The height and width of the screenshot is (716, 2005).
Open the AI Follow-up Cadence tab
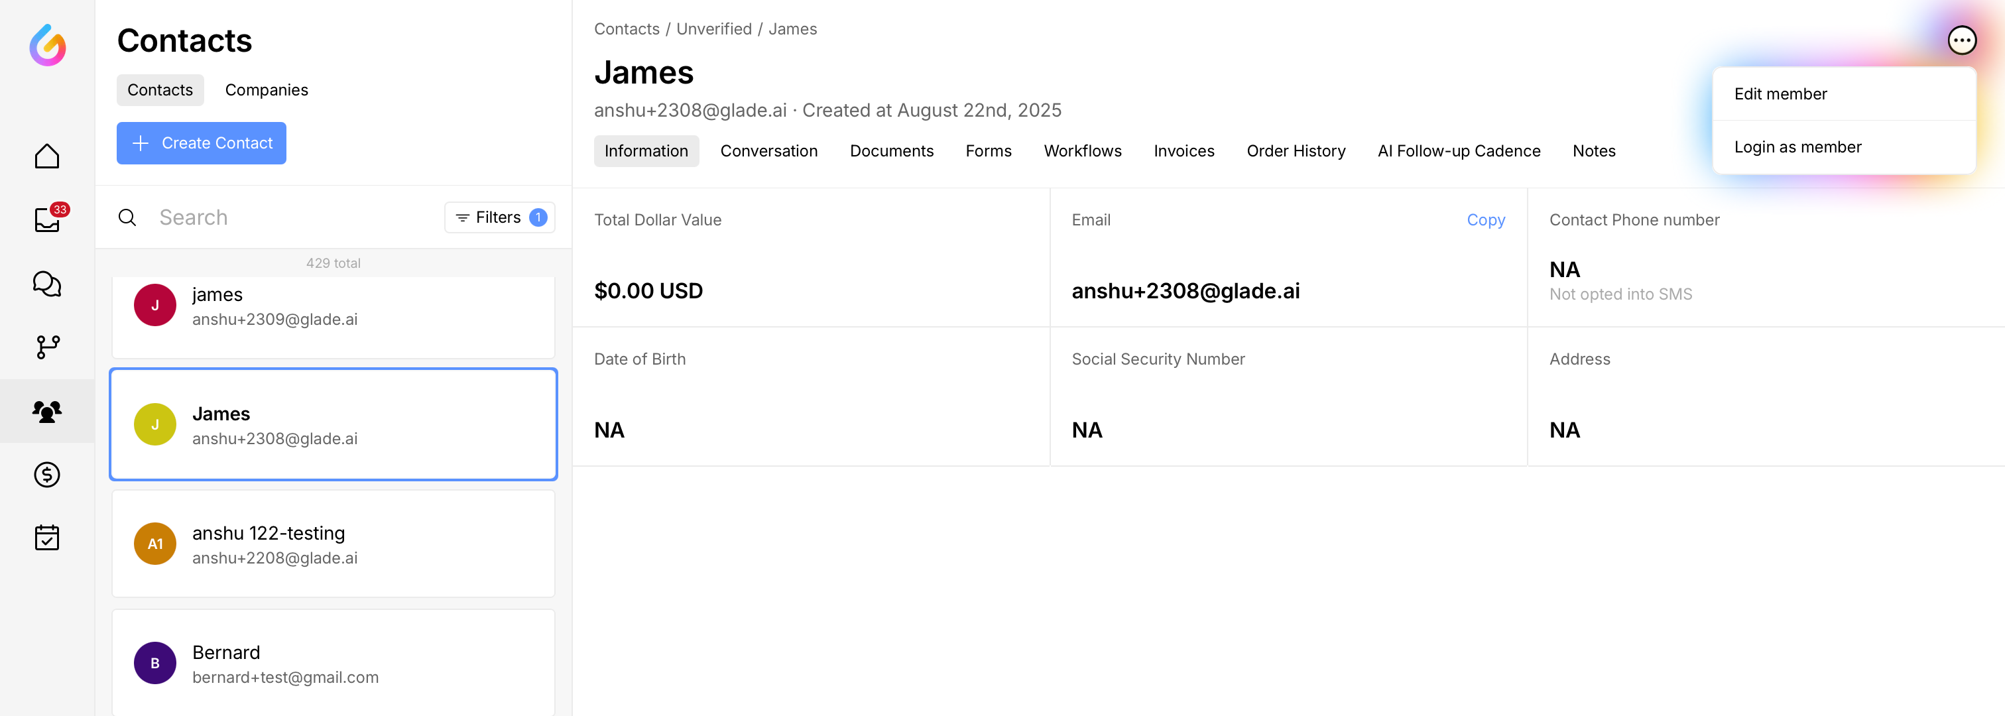[1459, 151]
